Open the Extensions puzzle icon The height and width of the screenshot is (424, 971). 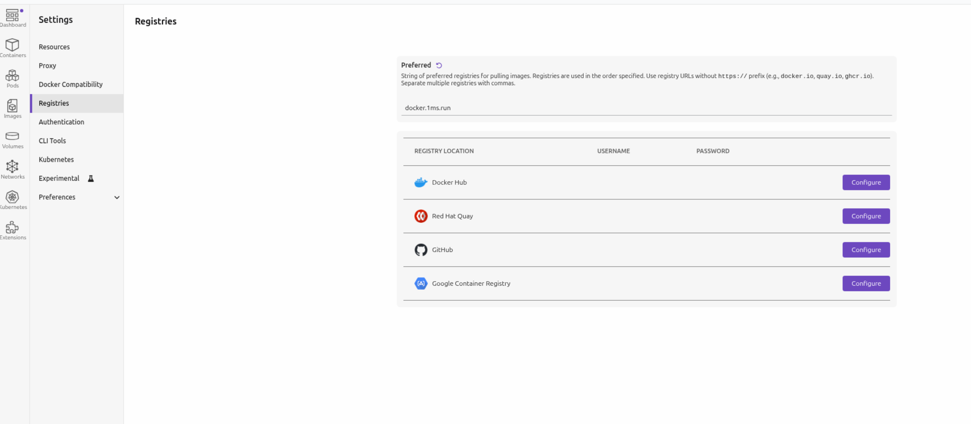pos(12,230)
